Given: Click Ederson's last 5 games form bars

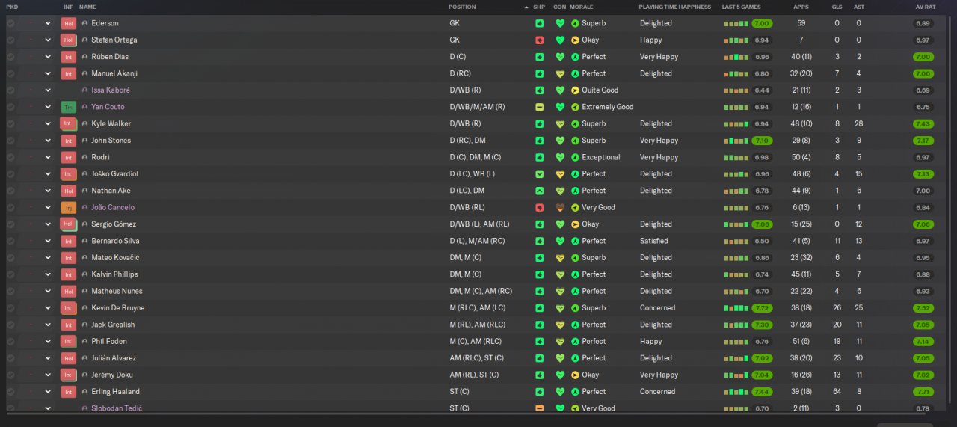Looking at the screenshot, I should [736, 24].
